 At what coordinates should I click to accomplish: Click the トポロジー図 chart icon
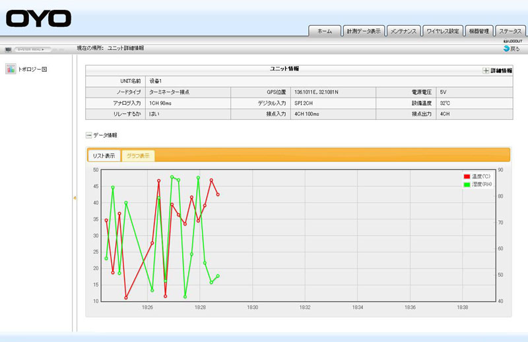click(x=11, y=69)
